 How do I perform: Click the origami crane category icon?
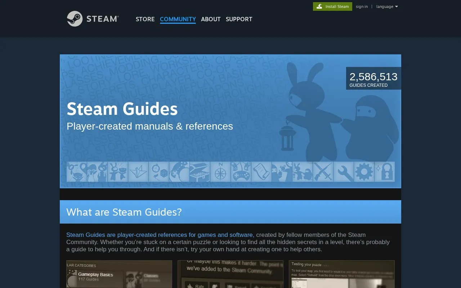coord(138,172)
